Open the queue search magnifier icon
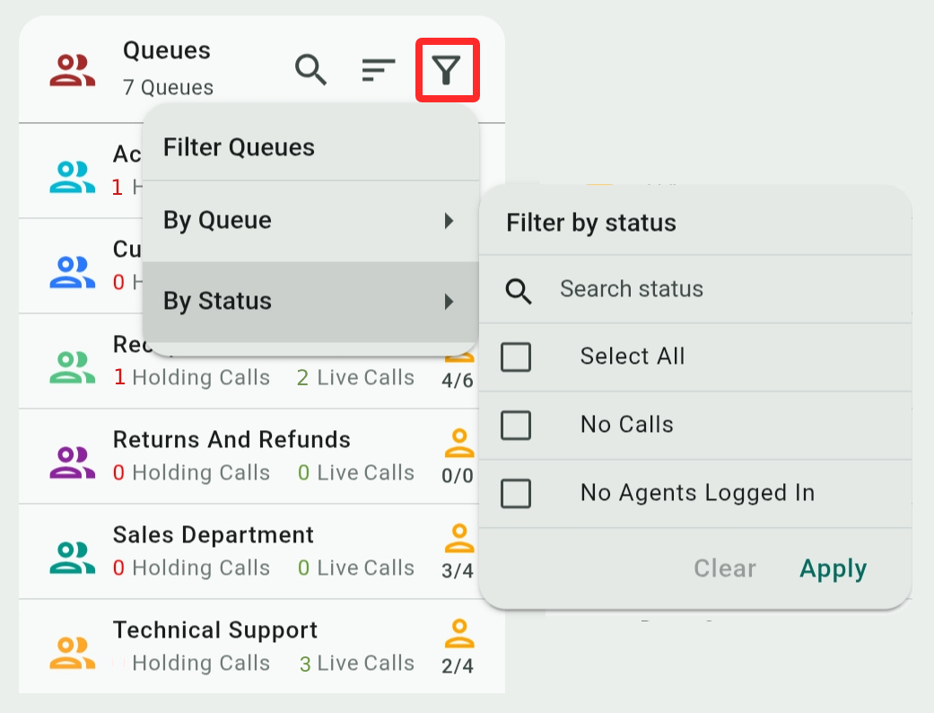This screenshot has height=713, width=934. [x=311, y=69]
